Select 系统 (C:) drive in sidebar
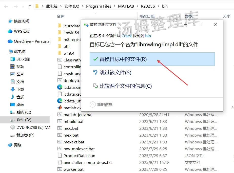This screenshot has height=173, width=234. pos(24,112)
